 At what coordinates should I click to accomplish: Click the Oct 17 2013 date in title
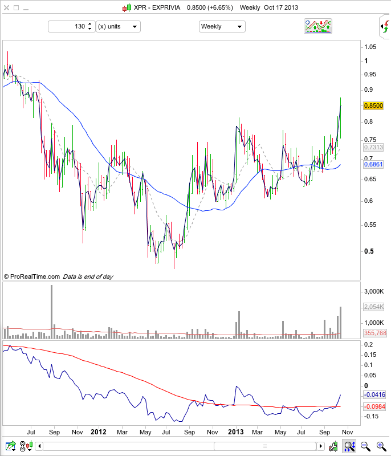281,8
